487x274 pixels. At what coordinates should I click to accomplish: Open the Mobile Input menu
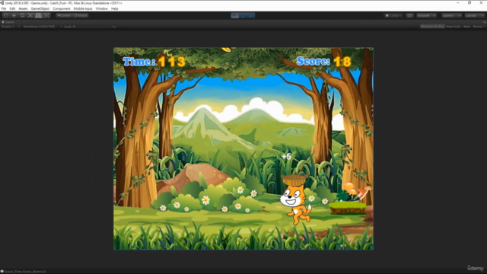tap(83, 8)
